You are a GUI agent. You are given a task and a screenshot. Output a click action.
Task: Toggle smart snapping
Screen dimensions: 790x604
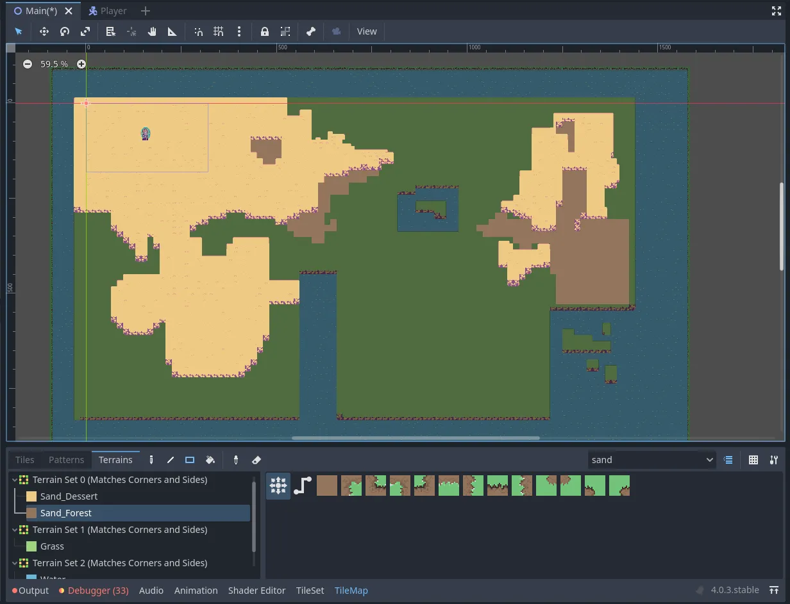(x=198, y=31)
